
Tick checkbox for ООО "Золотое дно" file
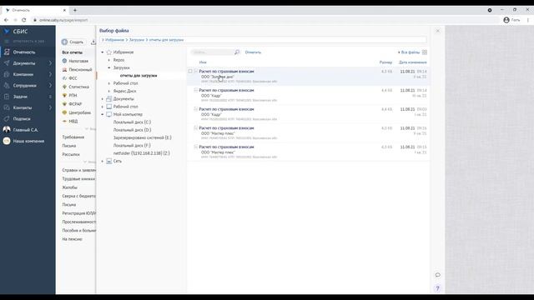[x=190, y=72]
